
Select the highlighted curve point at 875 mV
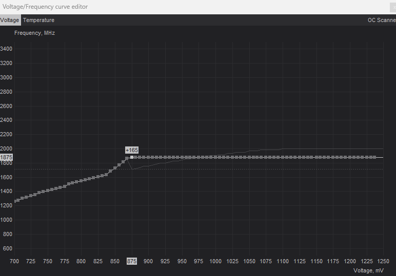point(132,157)
